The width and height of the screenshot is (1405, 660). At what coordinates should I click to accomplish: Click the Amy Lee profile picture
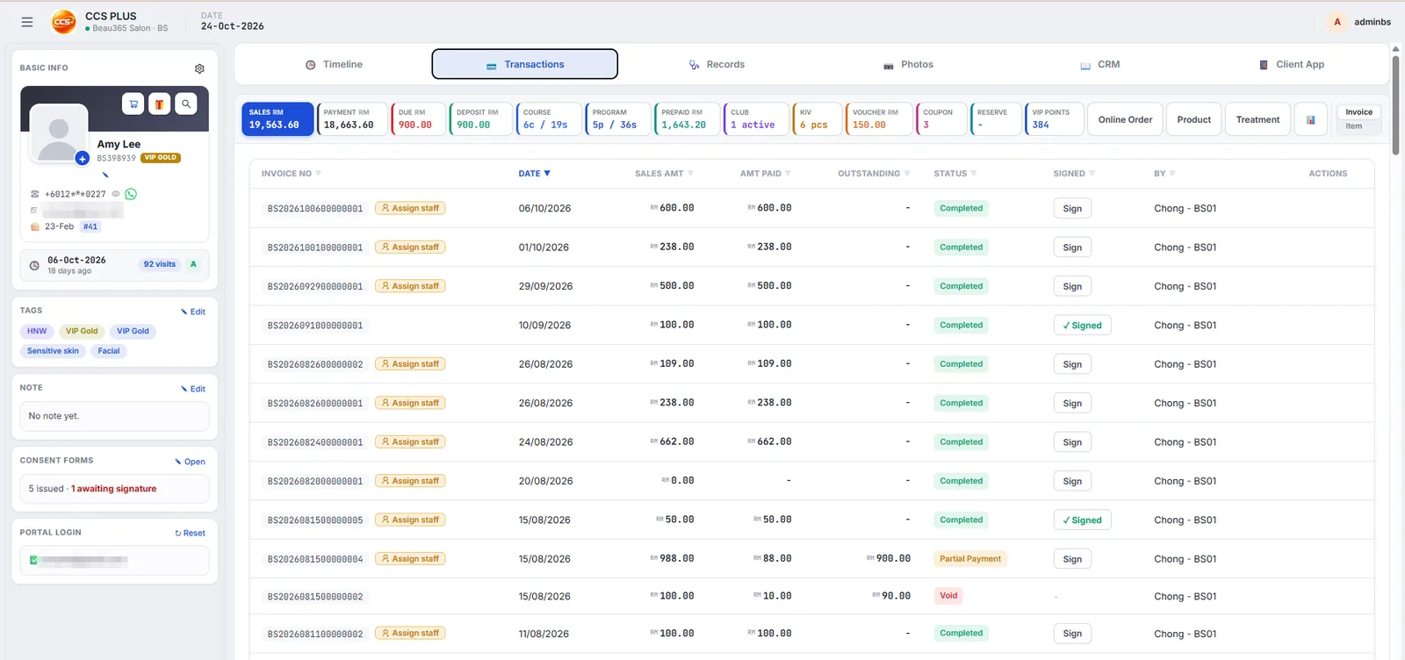coord(59,133)
